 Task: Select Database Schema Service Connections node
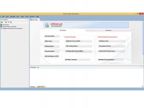click(x=12, y=28)
